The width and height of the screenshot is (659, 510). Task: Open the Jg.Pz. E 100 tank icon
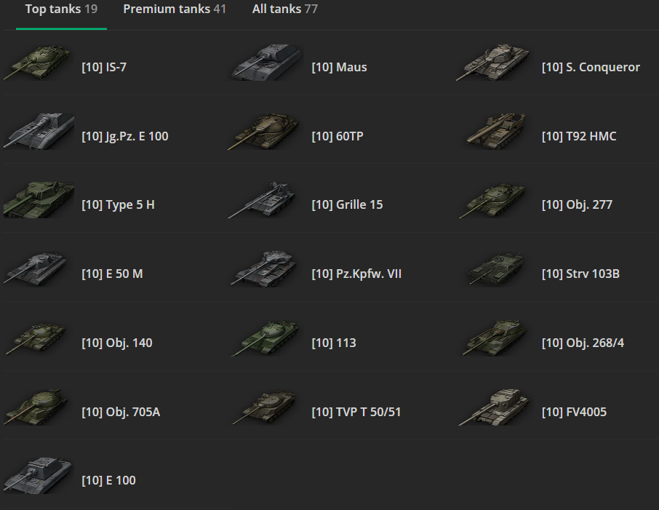39,131
